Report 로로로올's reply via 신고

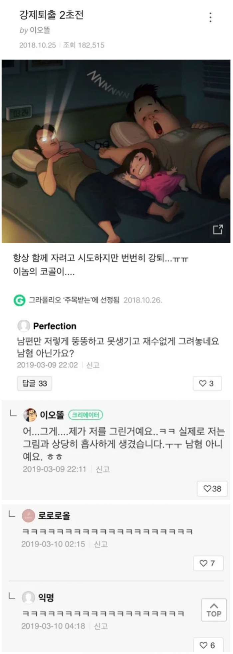coord(101,544)
